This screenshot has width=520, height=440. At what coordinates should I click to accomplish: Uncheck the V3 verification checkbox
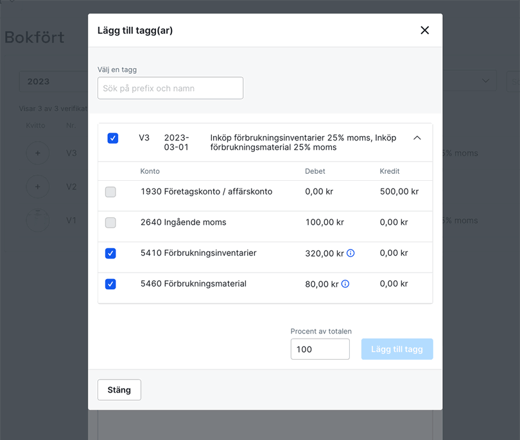[113, 138]
